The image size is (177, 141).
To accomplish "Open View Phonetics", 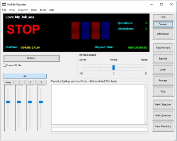I will pyautogui.click(x=163, y=126).
